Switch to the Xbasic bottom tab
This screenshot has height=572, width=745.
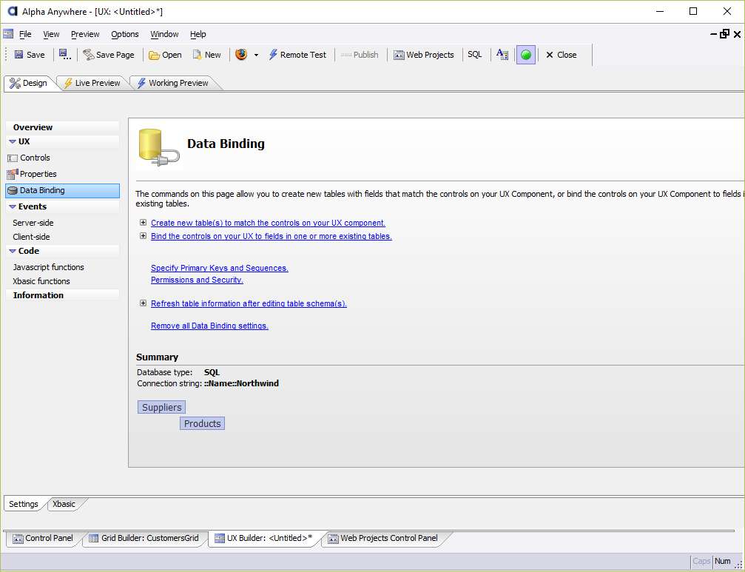64,504
